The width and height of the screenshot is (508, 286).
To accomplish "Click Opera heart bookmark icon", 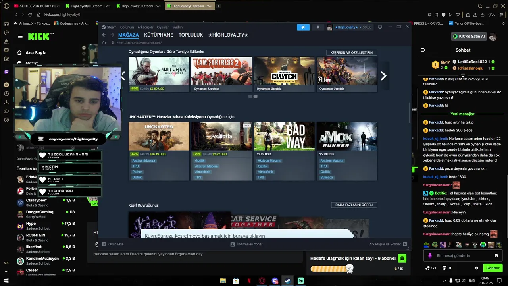I will pyautogui.click(x=458, y=15).
